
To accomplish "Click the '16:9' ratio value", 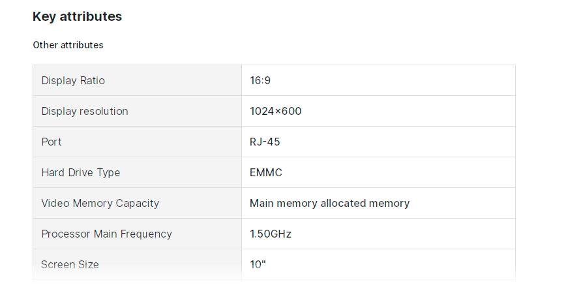I will pos(261,80).
